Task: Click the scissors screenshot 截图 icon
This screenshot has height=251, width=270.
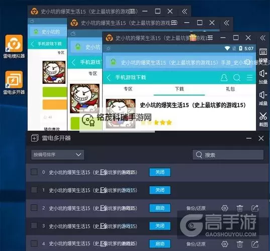Action: [263, 116]
